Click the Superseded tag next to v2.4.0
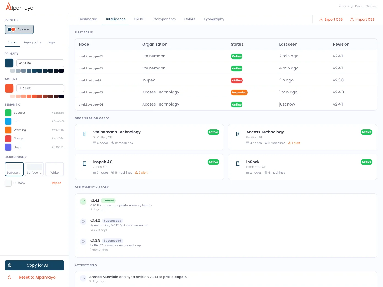The image size is (383, 287). (112, 221)
